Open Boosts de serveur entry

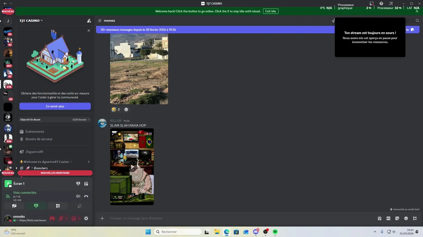[39, 139]
